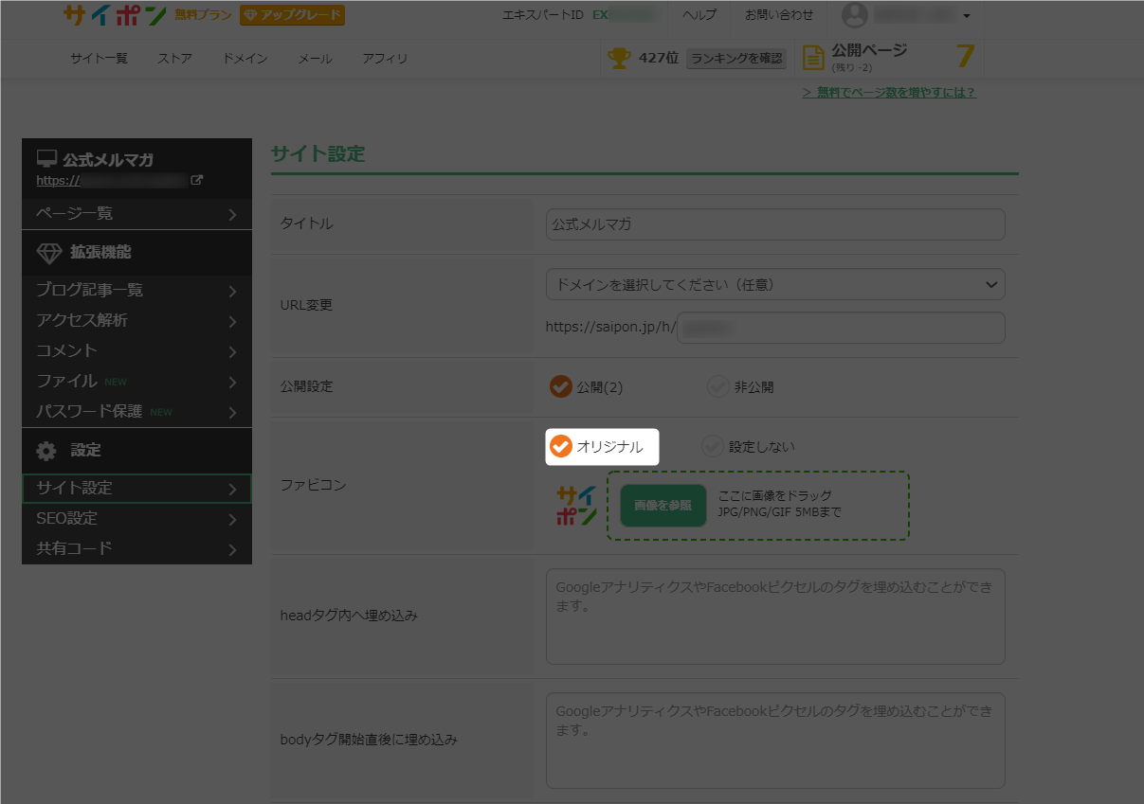Click the published pages document icon
This screenshot has width=1144, height=804.
[x=813, y=59]
